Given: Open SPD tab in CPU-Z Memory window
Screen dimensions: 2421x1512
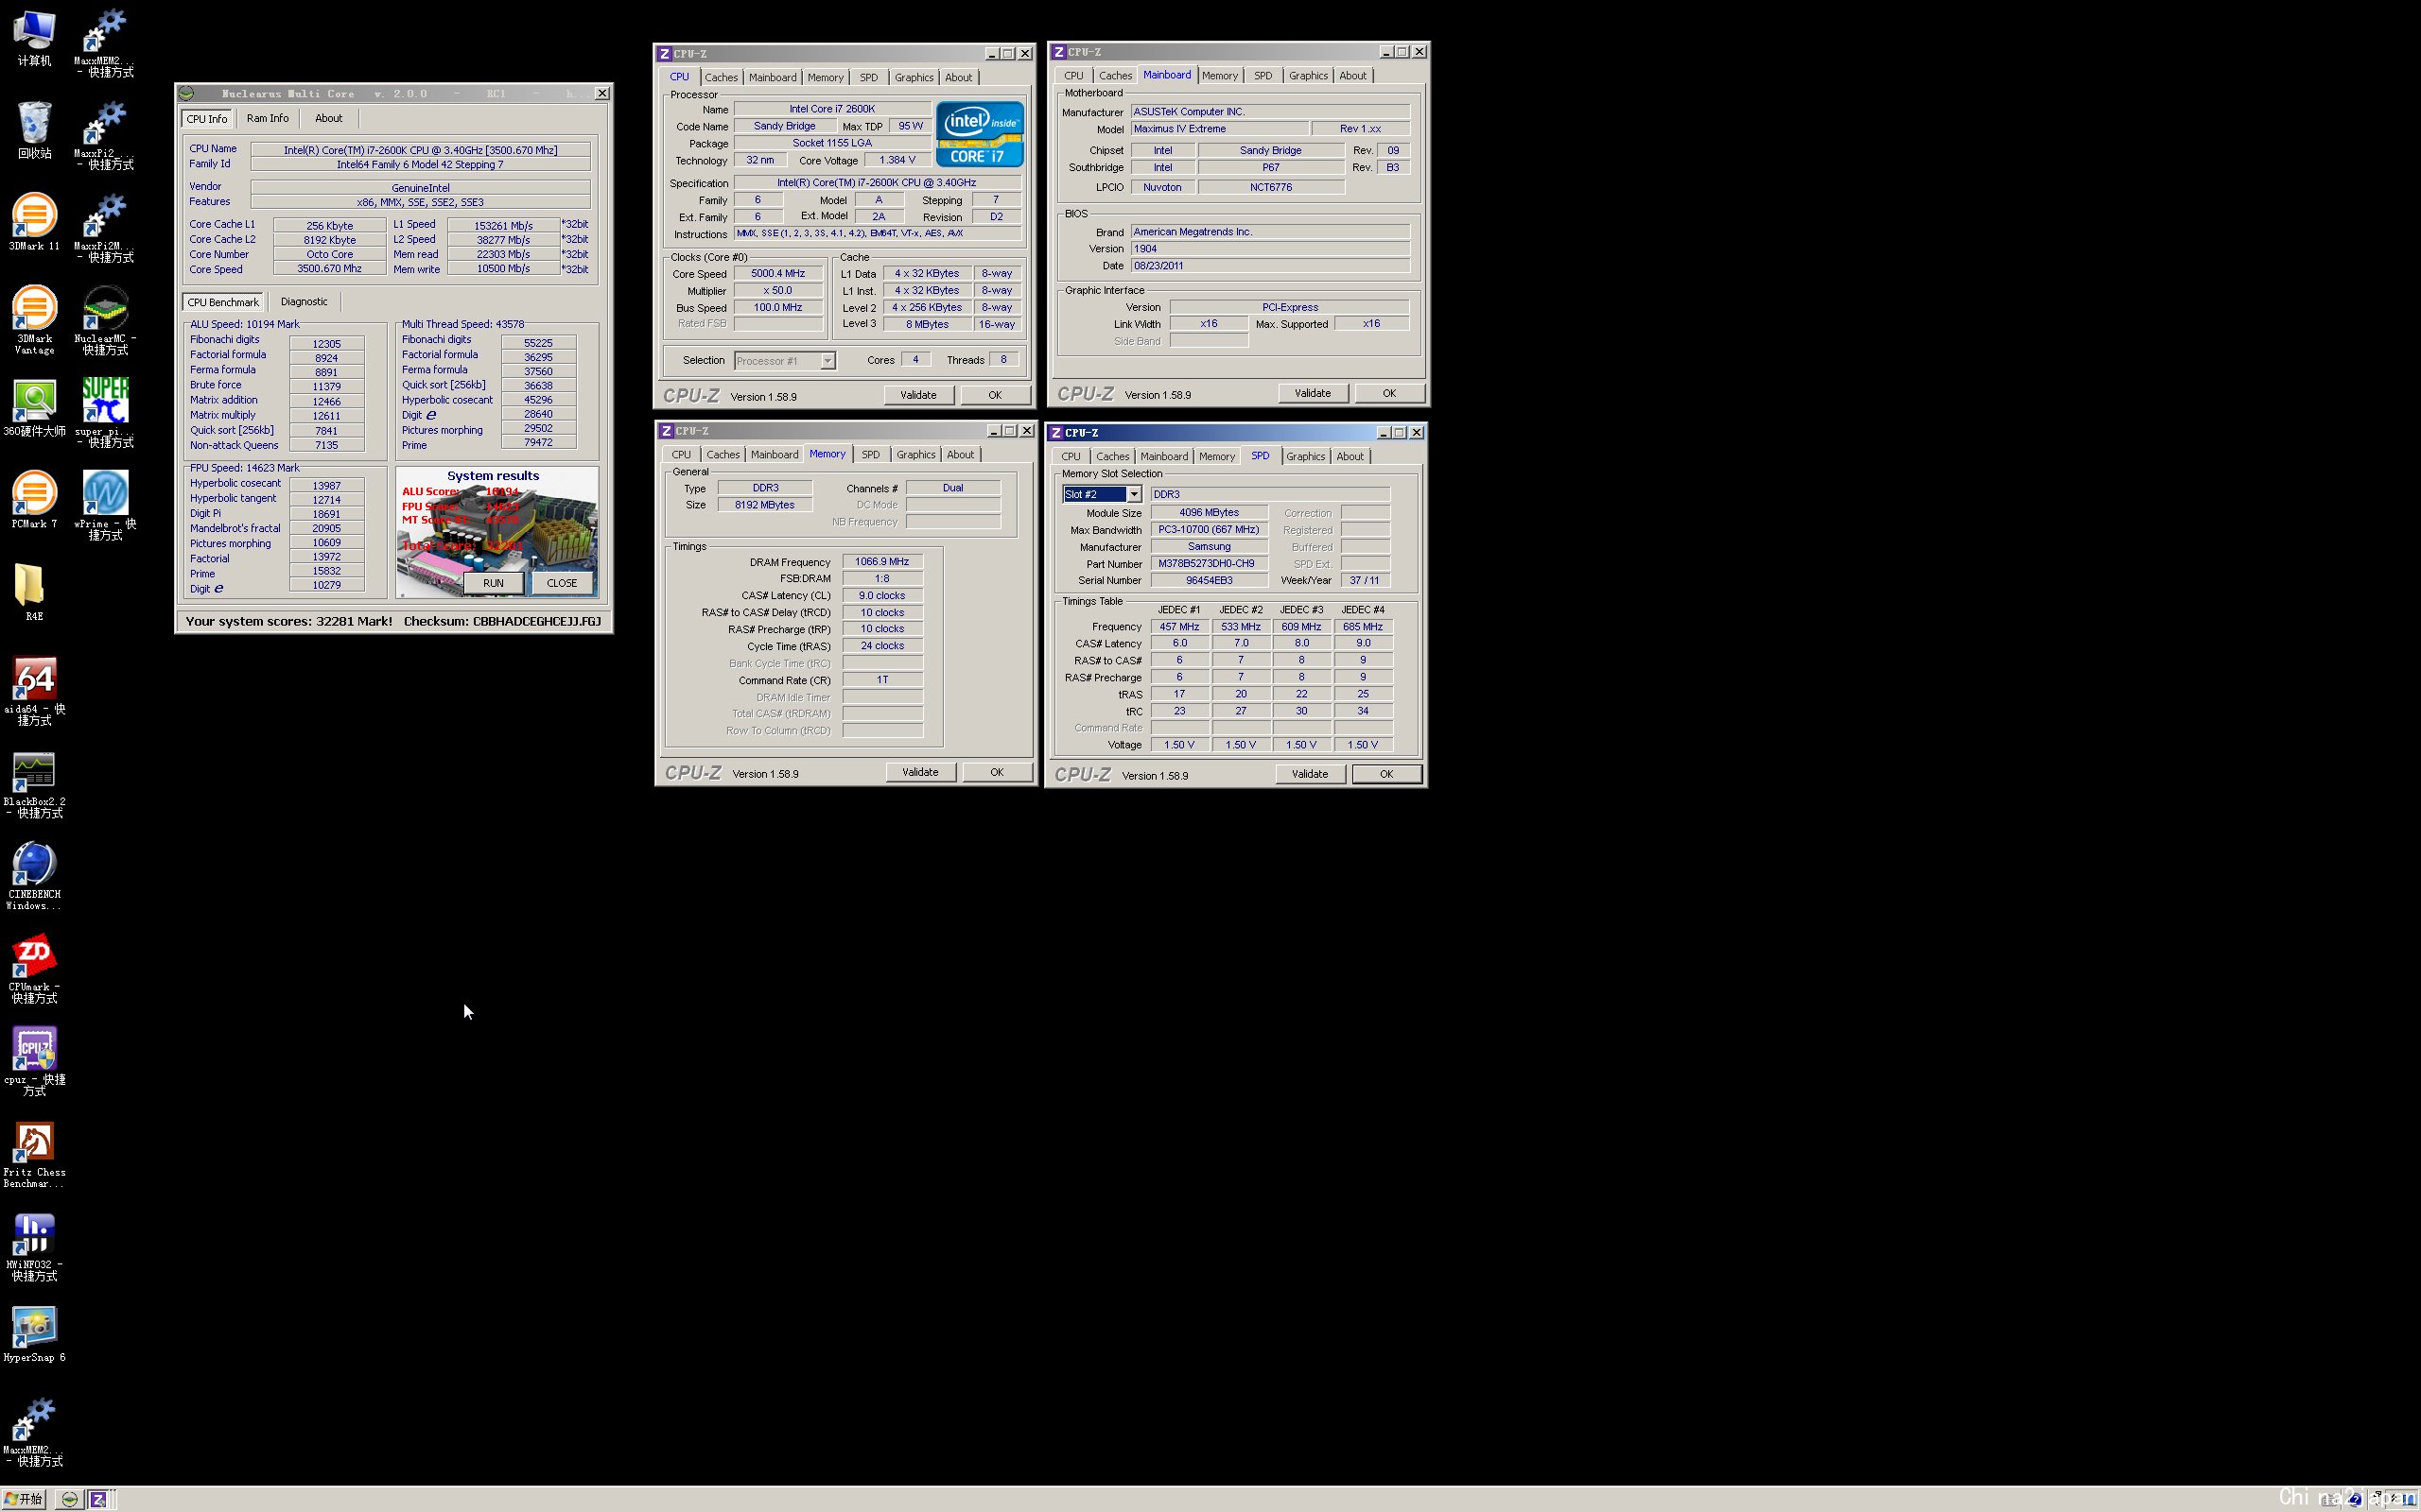Looking at the screenshot, I should (870, 454).
